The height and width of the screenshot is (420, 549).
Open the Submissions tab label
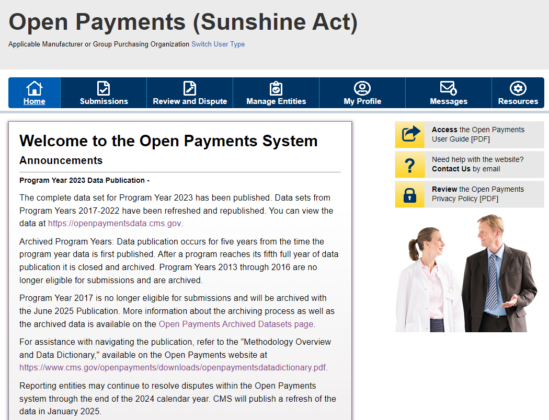point(104,101)
